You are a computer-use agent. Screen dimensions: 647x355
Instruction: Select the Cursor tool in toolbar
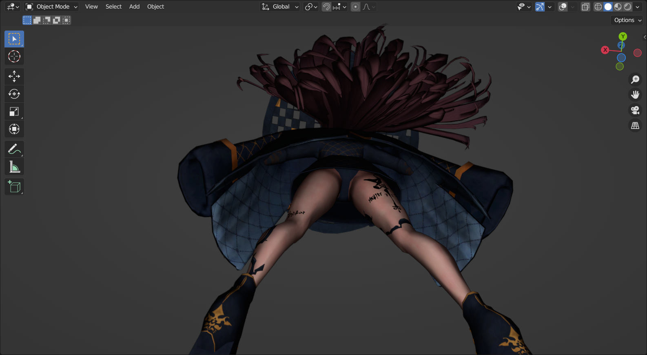[14, 56]
